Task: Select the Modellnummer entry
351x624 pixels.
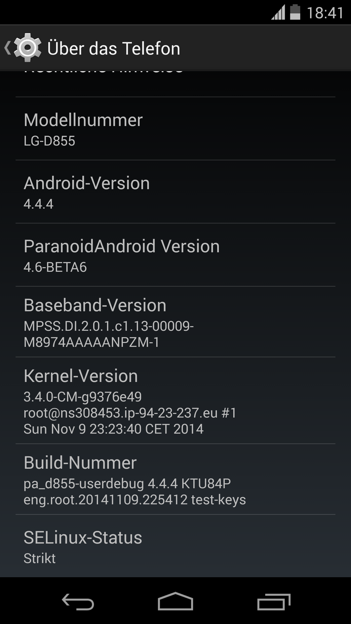Action: tap(175, 129)
